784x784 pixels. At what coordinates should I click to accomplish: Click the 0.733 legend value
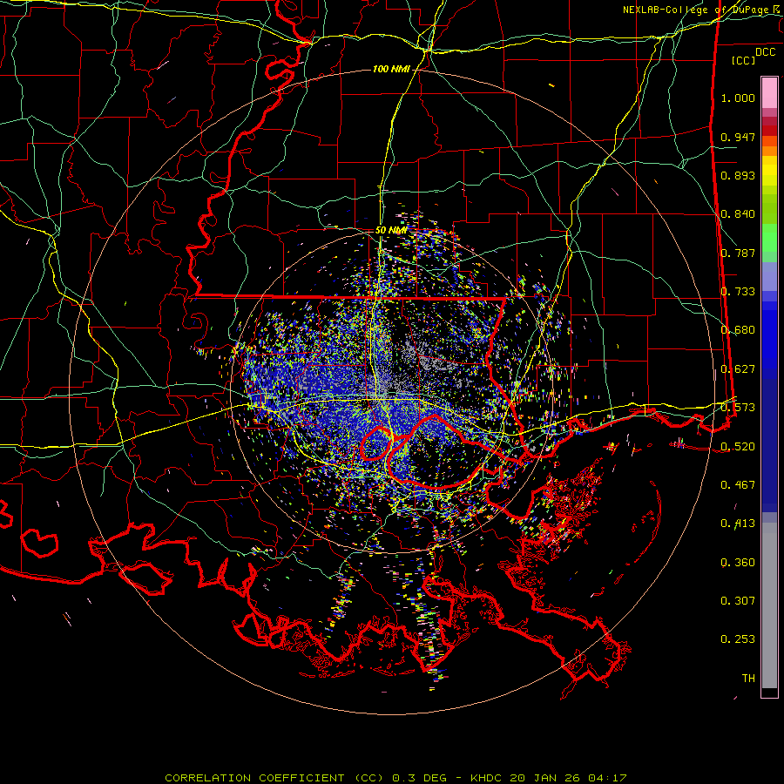[738, 292]
